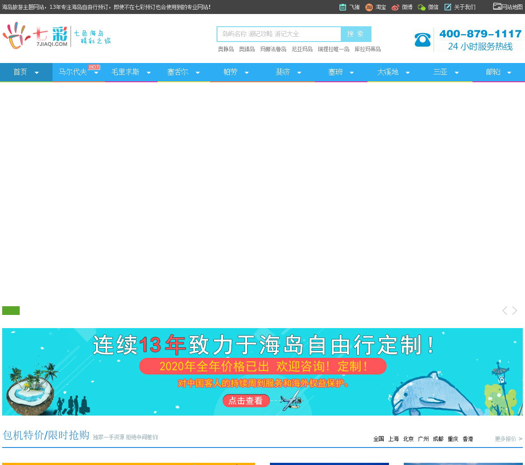Filter deals by 北京

(x=409, y=439)
